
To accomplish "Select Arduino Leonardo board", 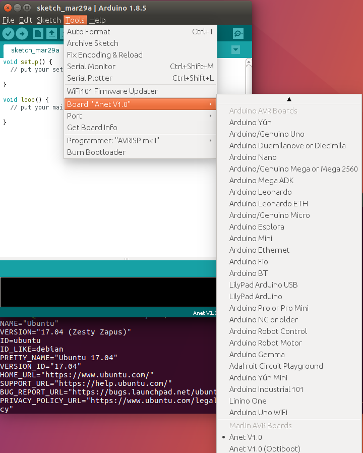I will (x=289, y=192).
